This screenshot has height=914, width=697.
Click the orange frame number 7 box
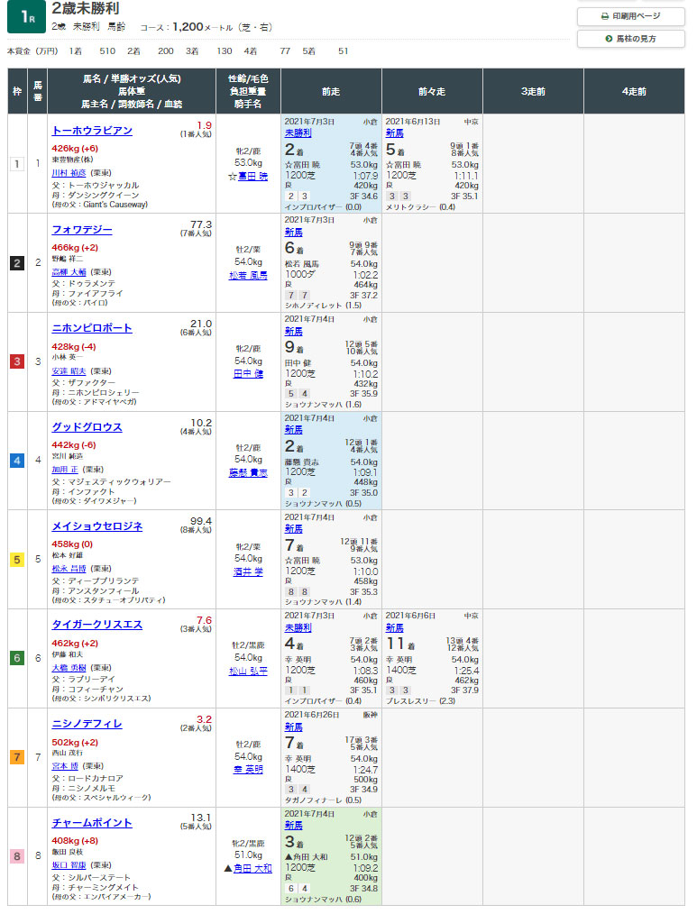click(x=17, y=757)
